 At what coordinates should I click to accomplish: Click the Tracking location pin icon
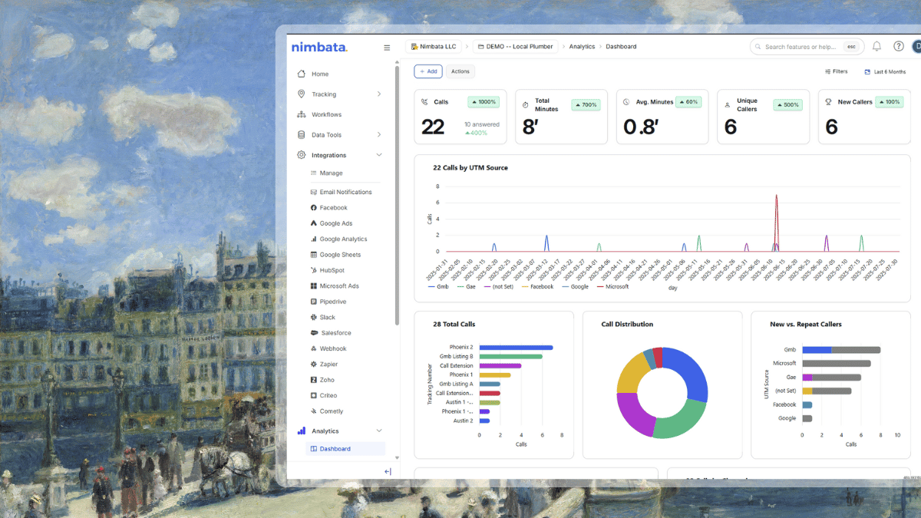301,94
